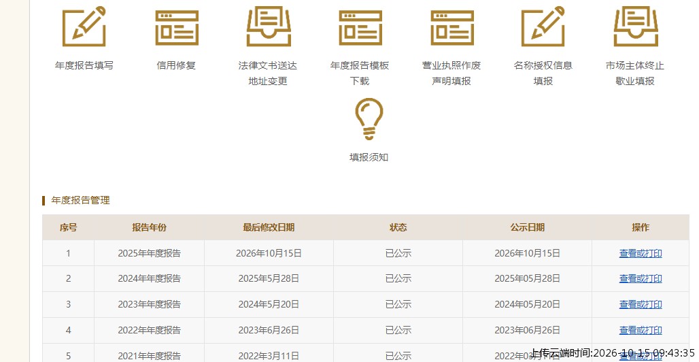Screen dimensions: 699x362
Task: Click the 2023年06月26日 publication date
Action: [x=528, y=331]
